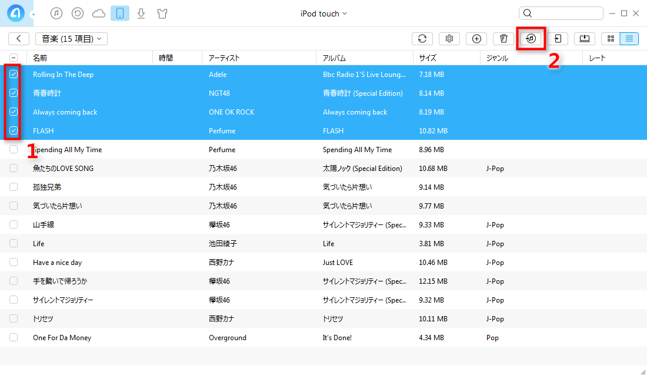The image size is (647, 376).
Task: Open the logo dropdown arrow
Action: click(33, 15)
